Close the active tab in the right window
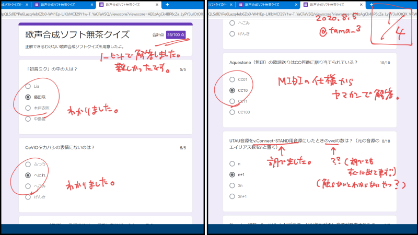Screen dimensions: 418x235 361,5
